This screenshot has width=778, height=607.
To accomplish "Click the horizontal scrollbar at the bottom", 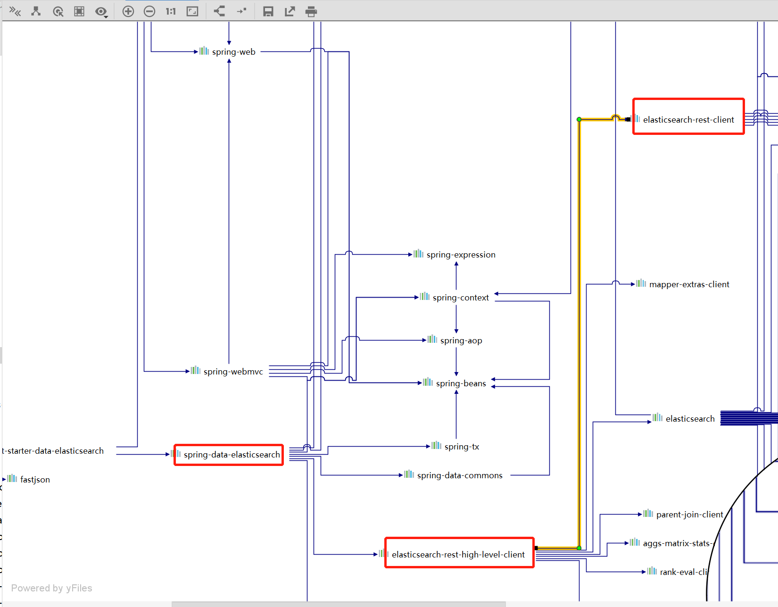I will [339, 604].
